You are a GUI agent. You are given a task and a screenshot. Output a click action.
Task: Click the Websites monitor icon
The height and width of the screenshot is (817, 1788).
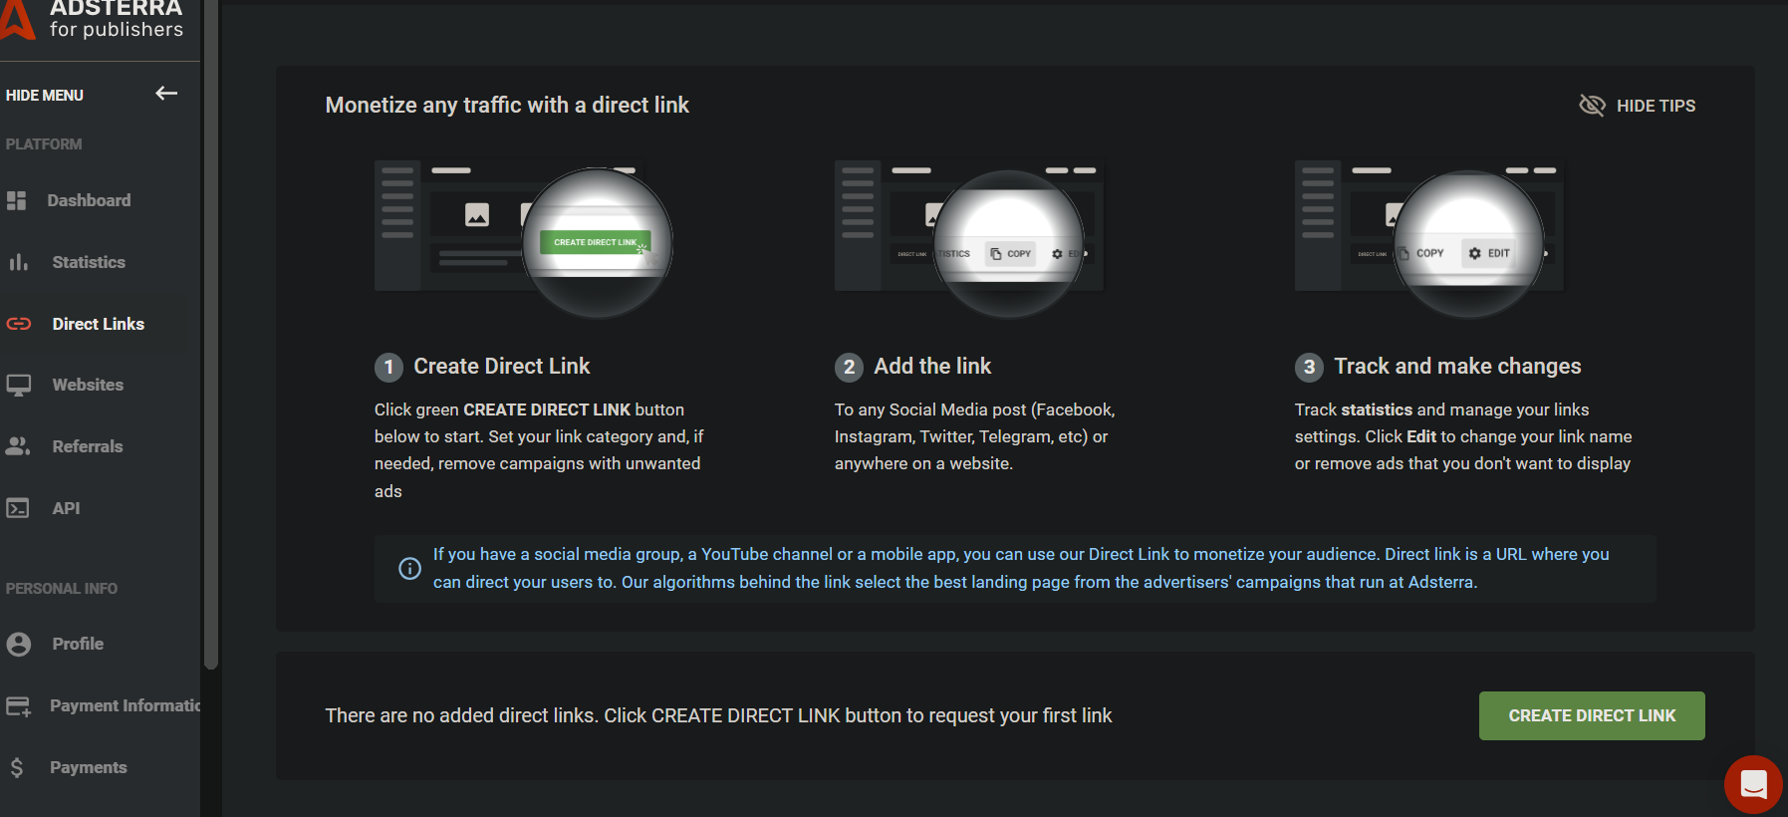point(18,386)
